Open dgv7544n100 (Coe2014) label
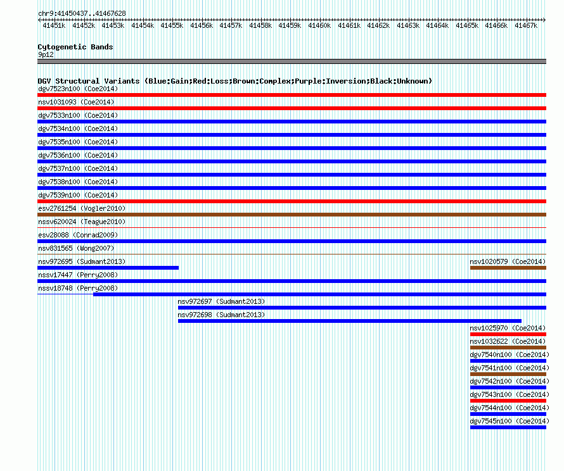Screen dimensions: 564x471 coord(510,408)
